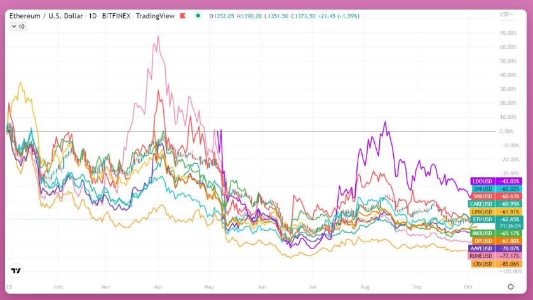The image size is (533, 300).
Task: Click the C1373.50 close price value
Action: (303, 16)
